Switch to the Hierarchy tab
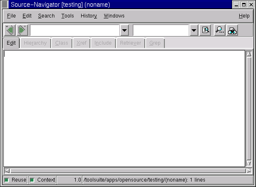 [35, 43]
